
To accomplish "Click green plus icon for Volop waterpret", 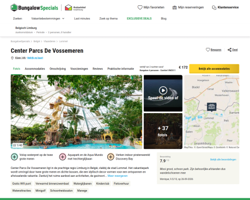I will pos(14,157).
